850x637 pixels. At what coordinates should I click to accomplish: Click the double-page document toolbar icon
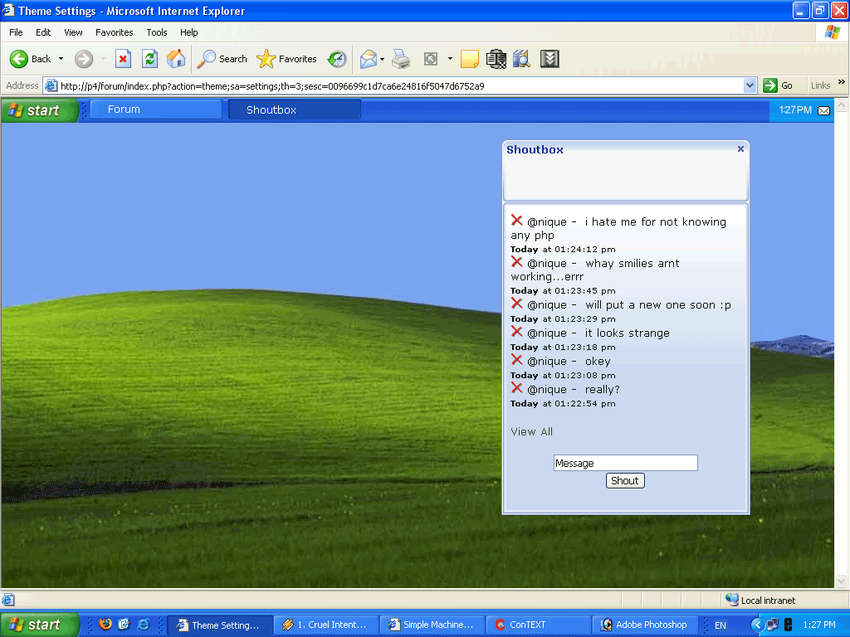click(x=496, y=59)
